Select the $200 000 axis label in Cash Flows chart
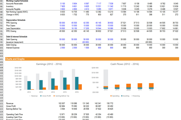Screen dimensions: 181x120 point(95,68)
